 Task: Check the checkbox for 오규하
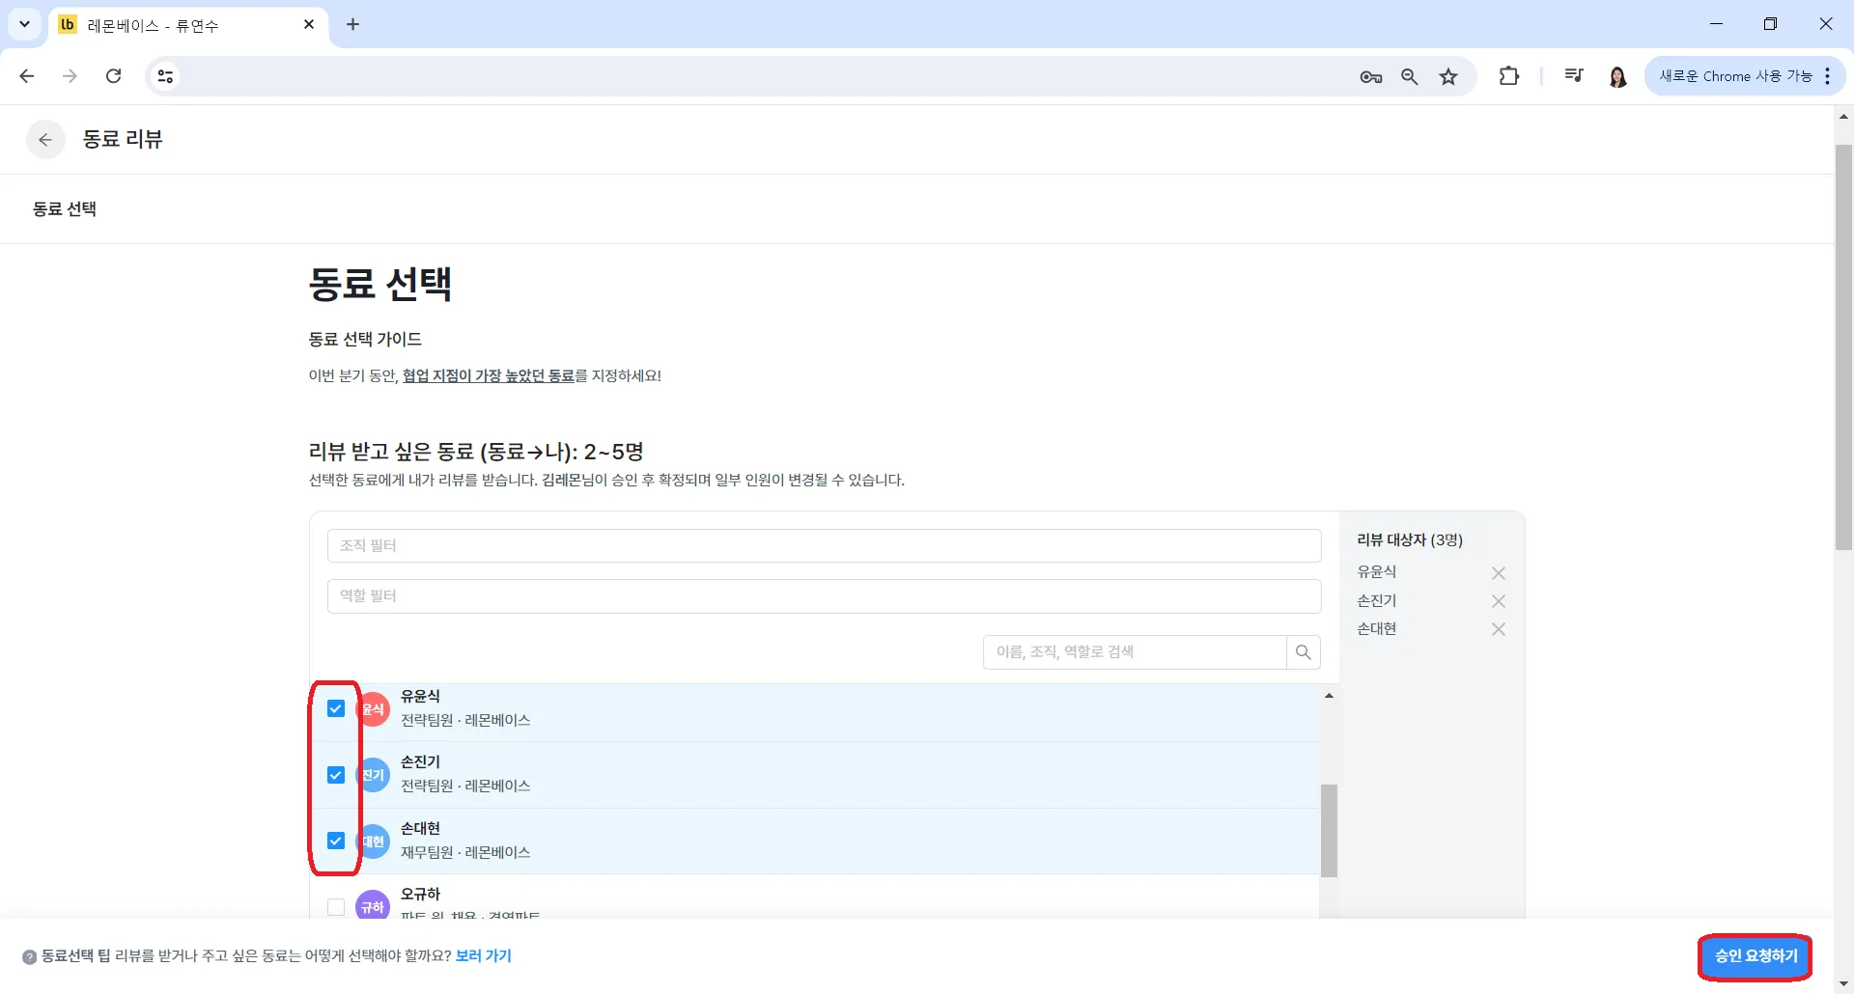click(336, 907)
